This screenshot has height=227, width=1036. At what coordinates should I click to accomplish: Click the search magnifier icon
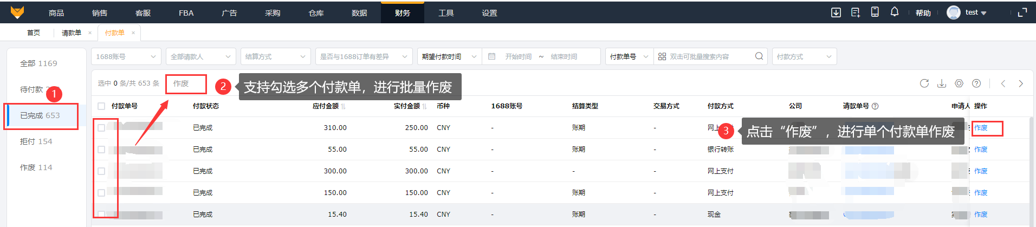tap(759, 56)
